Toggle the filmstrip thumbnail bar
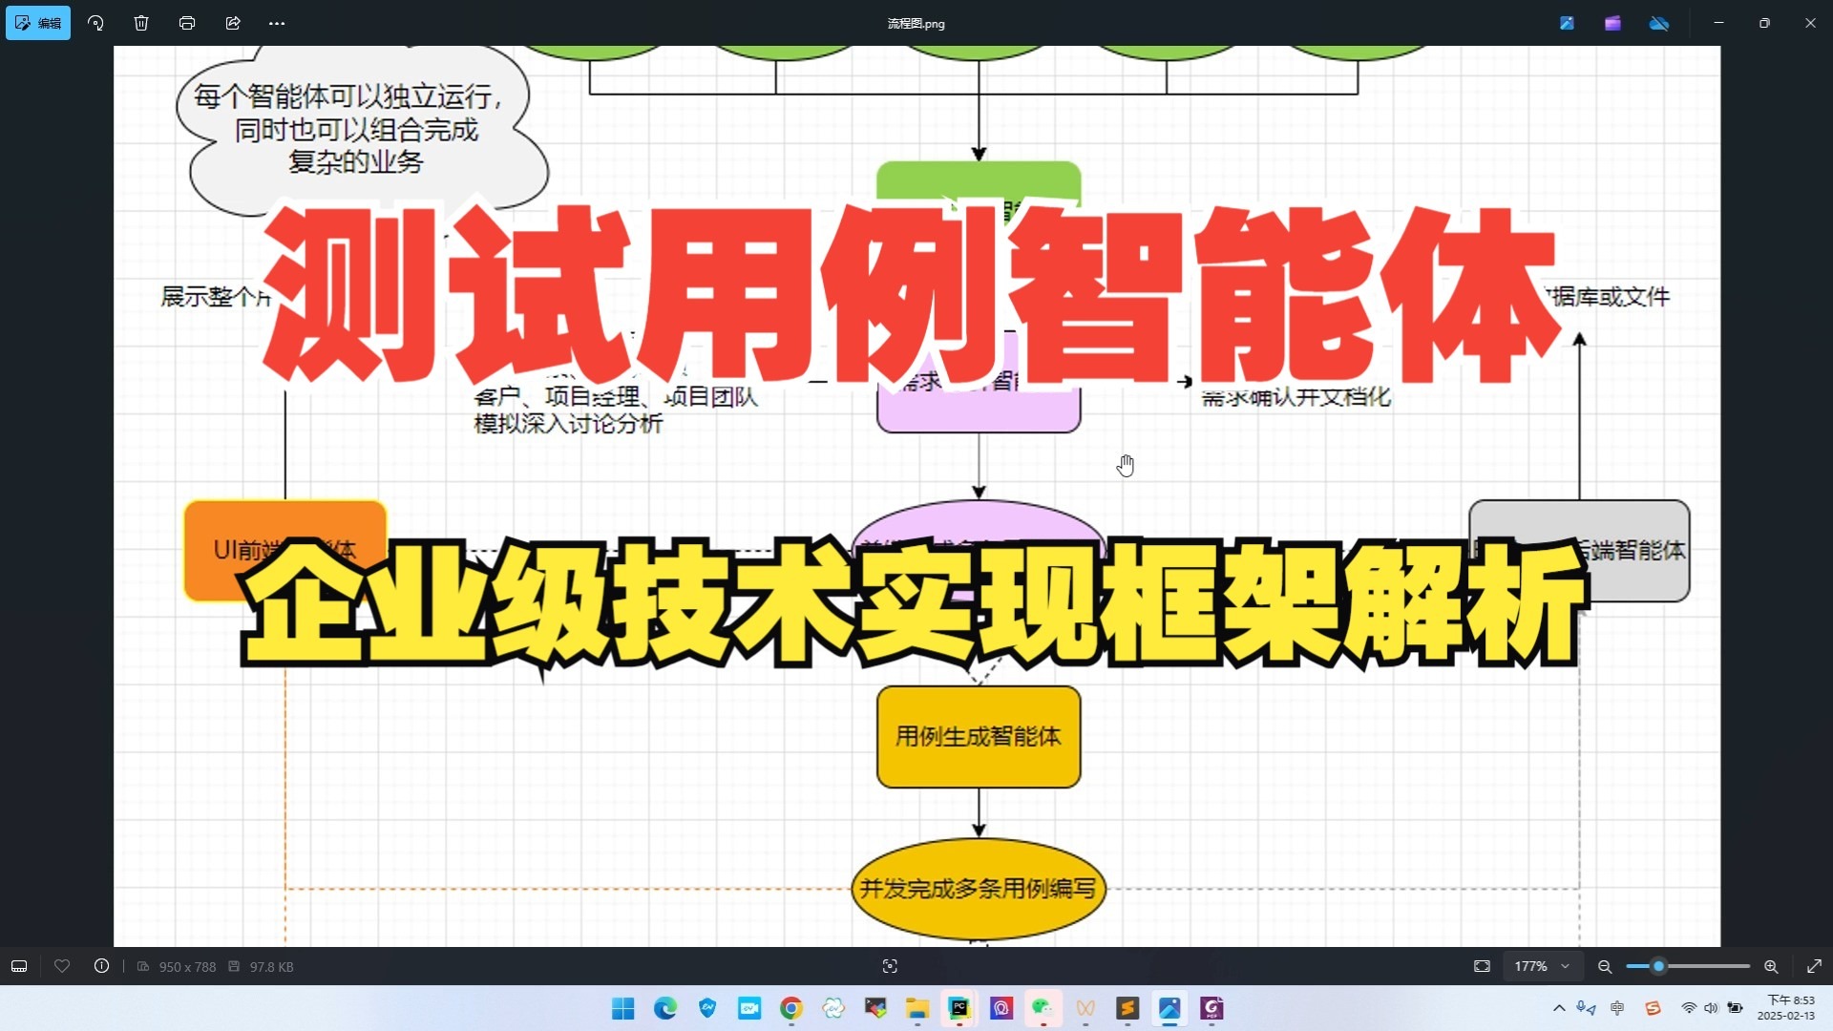The image size is (1833, 1031). point(18,966)
